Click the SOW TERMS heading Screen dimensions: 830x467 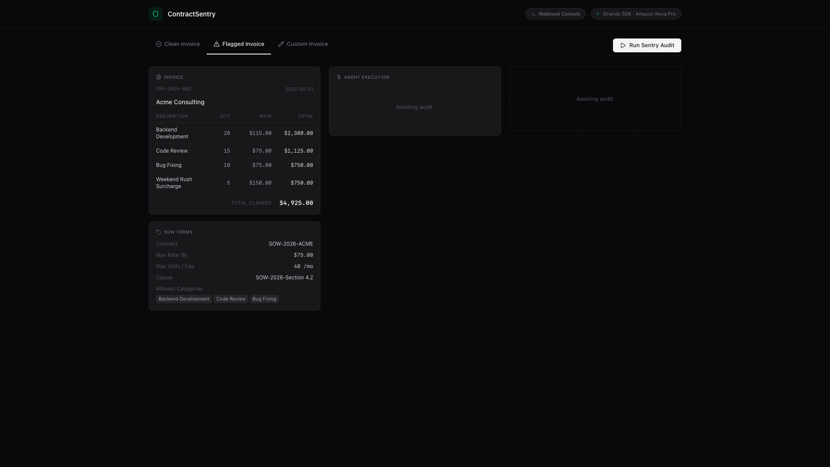(178, 232)
